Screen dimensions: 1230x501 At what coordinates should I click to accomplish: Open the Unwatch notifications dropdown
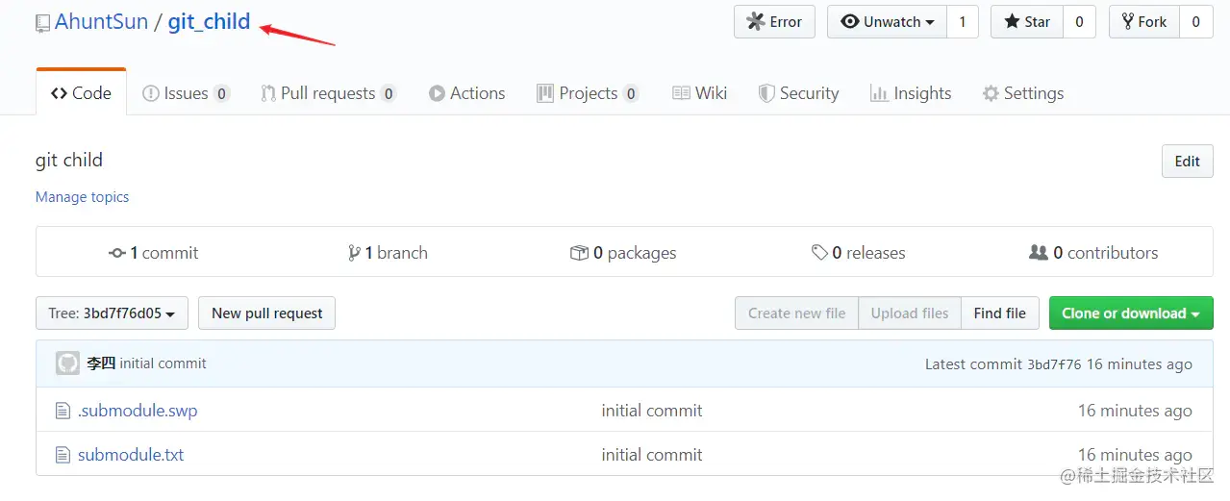(886, 22)
